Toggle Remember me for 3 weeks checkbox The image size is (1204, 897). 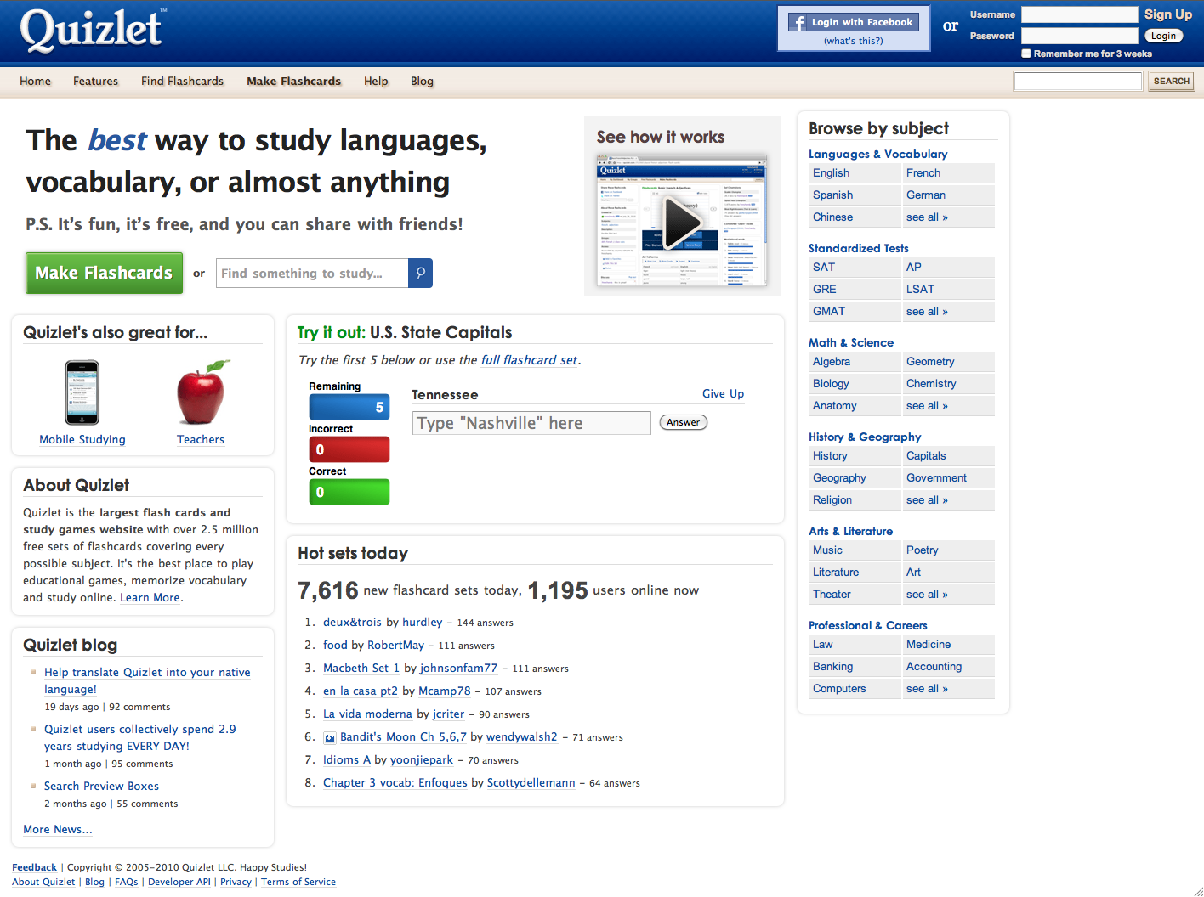pyautogui.click(x=1026, y=54)
